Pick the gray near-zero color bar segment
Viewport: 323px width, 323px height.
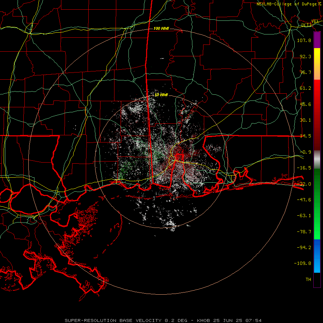point(317,160)
